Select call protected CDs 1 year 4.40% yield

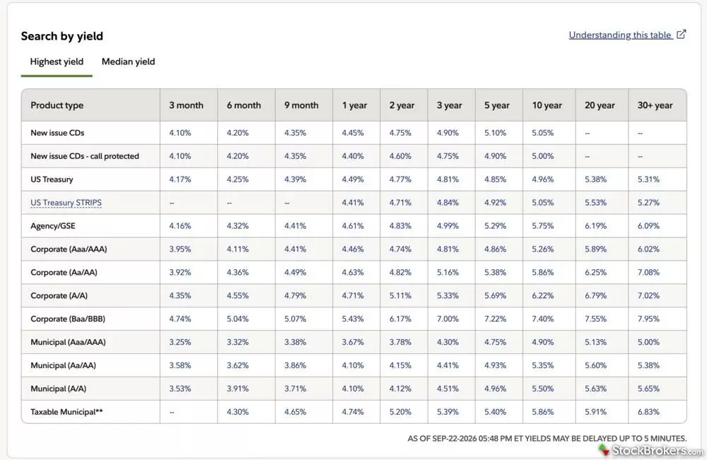pyautogui.click(x=353, y=156)
